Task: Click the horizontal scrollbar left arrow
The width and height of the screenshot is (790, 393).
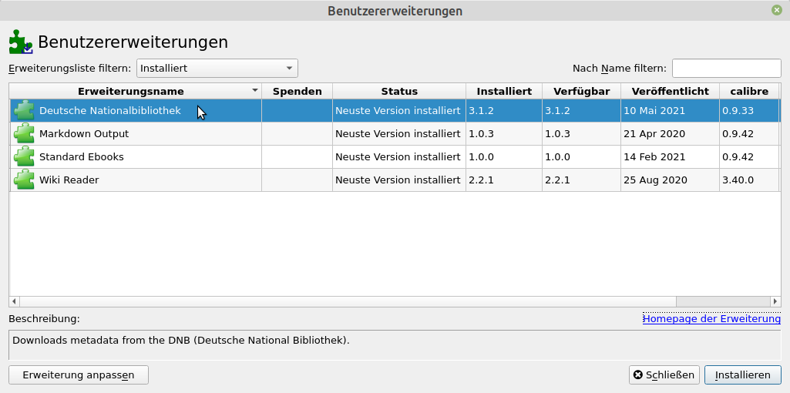Action: tap(13, 301)
